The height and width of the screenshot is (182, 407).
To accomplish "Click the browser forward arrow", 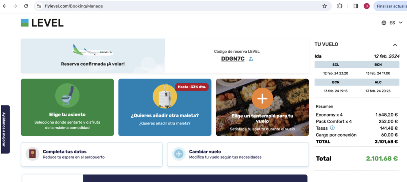I will pyautogui.click(x=16, y=6).
